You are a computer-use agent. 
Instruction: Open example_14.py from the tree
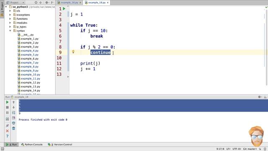[x=29, y=91]
